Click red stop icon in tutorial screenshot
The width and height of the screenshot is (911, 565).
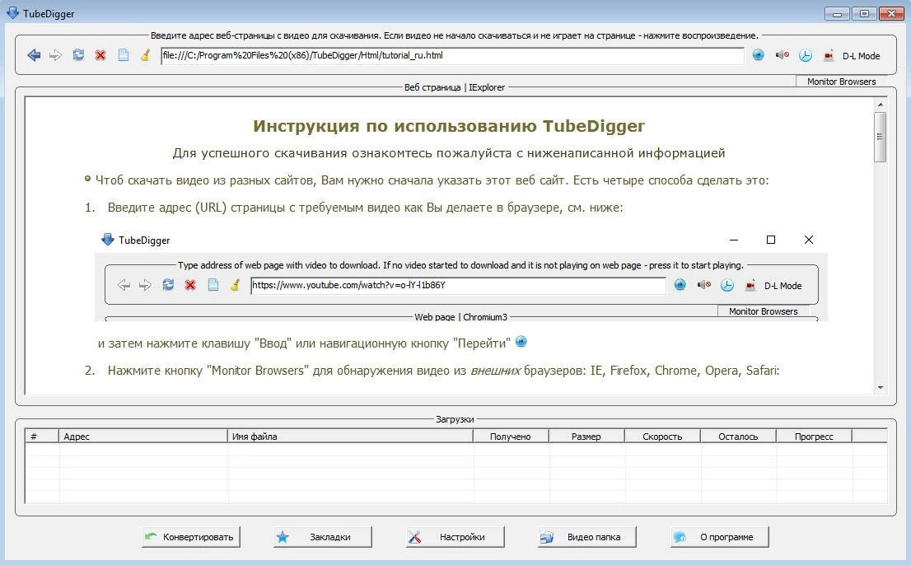[190, 285]
